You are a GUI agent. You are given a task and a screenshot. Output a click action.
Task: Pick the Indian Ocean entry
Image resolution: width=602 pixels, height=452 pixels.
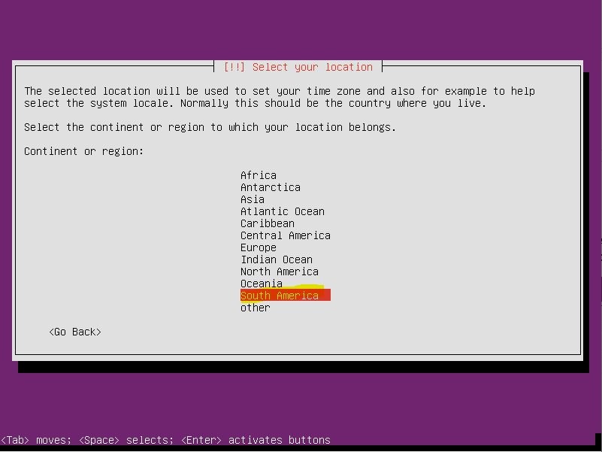point(276,259)
